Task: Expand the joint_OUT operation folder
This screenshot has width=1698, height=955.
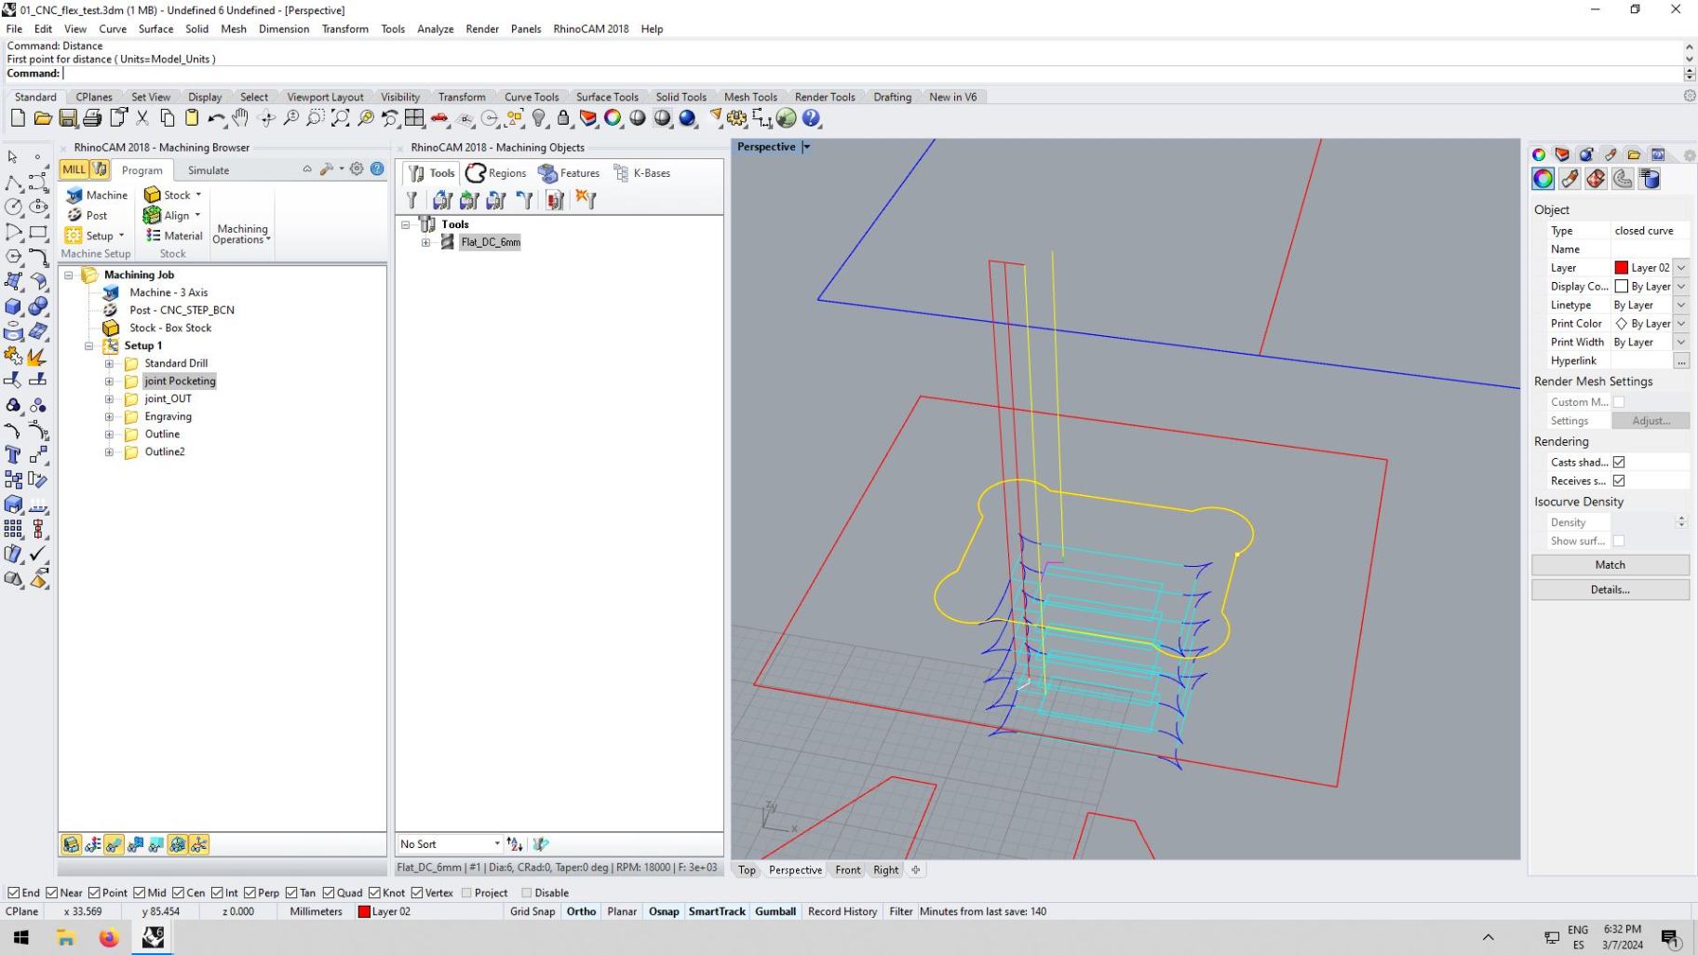Action: tap(109, 399)
